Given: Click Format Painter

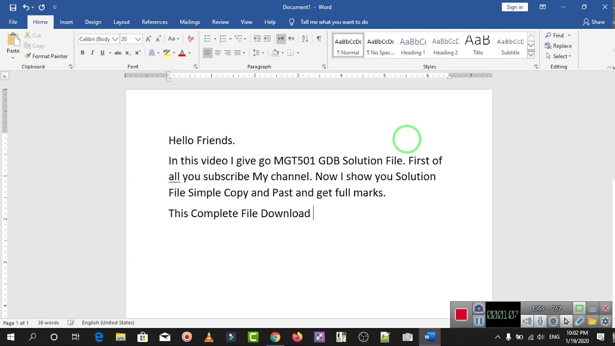Looking at the screenshot, I should coord(46,56).
